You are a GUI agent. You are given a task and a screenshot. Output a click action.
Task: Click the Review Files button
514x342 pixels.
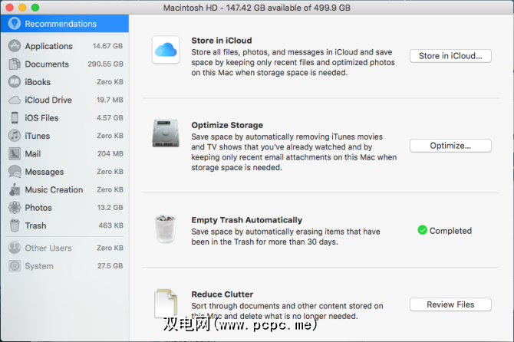tap(450, 304)
